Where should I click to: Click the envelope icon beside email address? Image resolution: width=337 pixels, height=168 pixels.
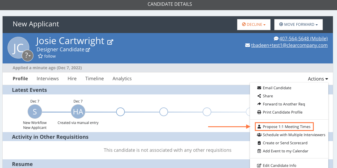tap(247, 45)
